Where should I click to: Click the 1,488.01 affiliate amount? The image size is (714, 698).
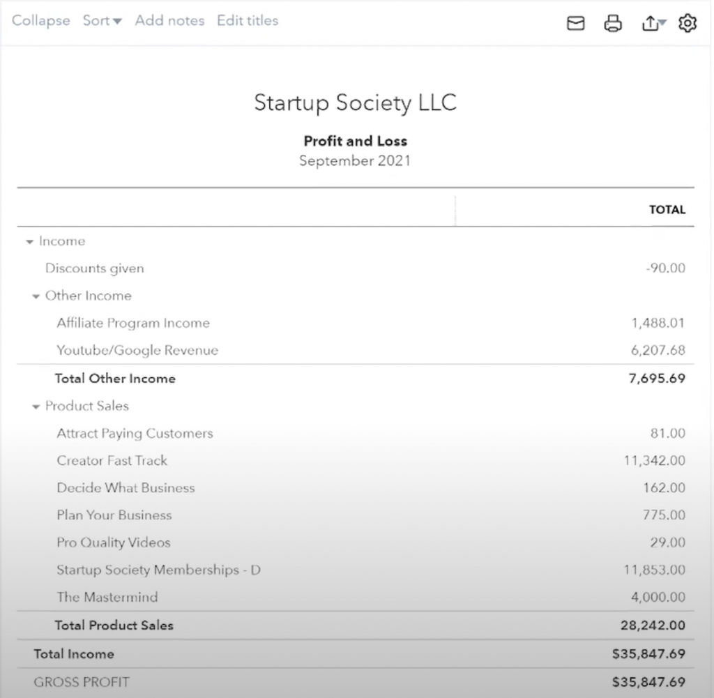tap(658, 323)
